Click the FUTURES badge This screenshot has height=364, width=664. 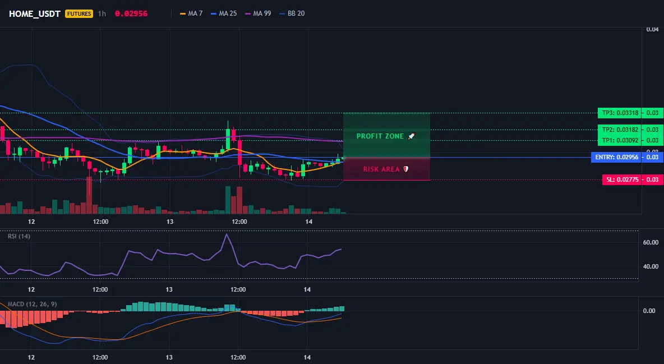point(79,13)
